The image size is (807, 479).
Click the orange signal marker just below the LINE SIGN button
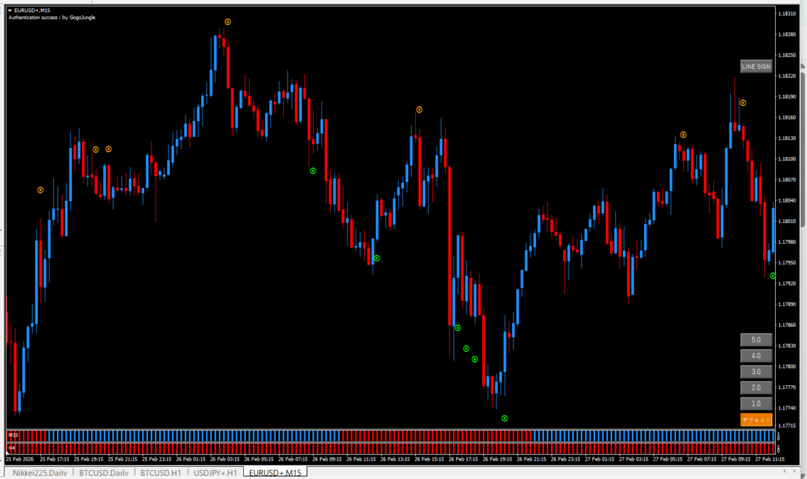742,102
